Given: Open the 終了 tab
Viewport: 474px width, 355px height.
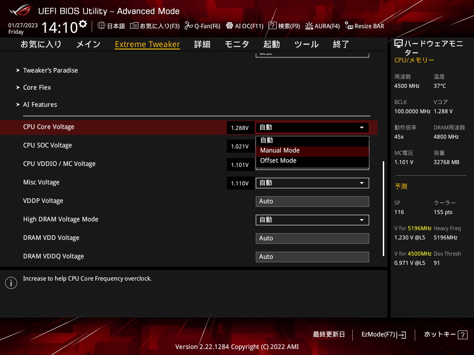Looking at the screenshot, I should 341,44.
